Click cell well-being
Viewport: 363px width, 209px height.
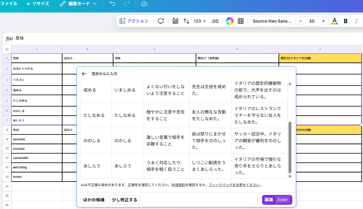click(37, 167)
